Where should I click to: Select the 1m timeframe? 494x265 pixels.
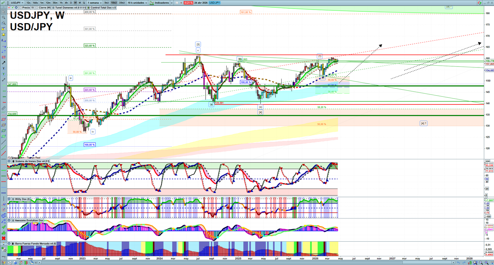42,3
